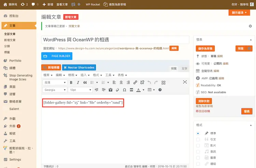Open the editor help question-mark icon
Viewport: 256px width, 168px height.
[x=160, y=90]
